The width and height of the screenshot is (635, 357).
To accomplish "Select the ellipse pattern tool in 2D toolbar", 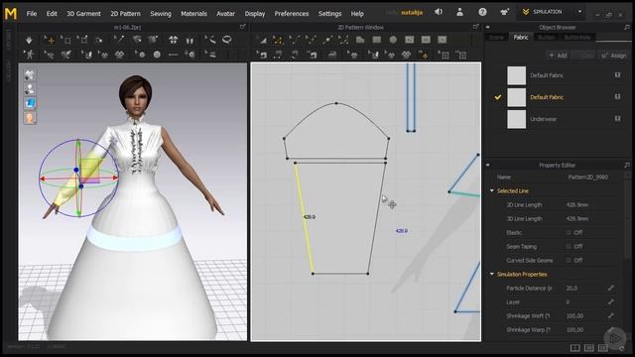I will click(x=393, y=40).
